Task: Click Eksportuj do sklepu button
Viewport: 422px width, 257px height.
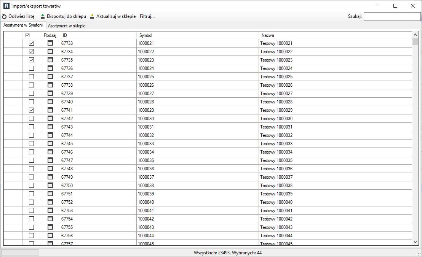Action: [x=63, y=16]
